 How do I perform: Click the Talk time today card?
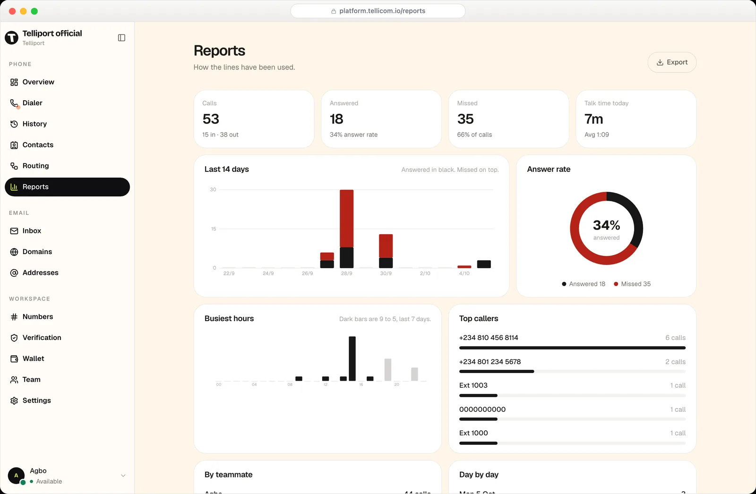pos(636,119)
